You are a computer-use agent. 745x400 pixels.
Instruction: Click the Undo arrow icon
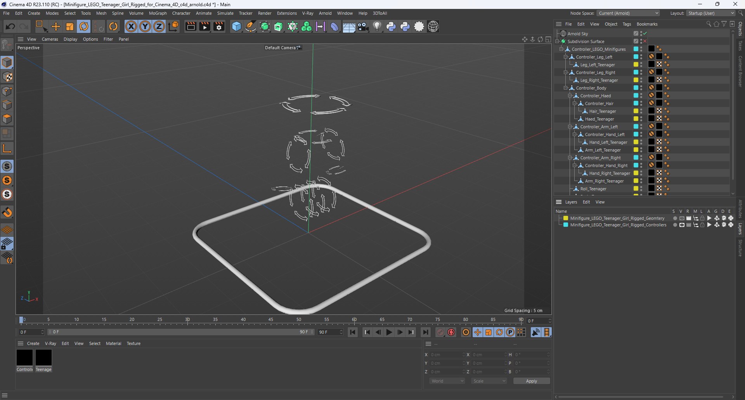pos(10,26)
